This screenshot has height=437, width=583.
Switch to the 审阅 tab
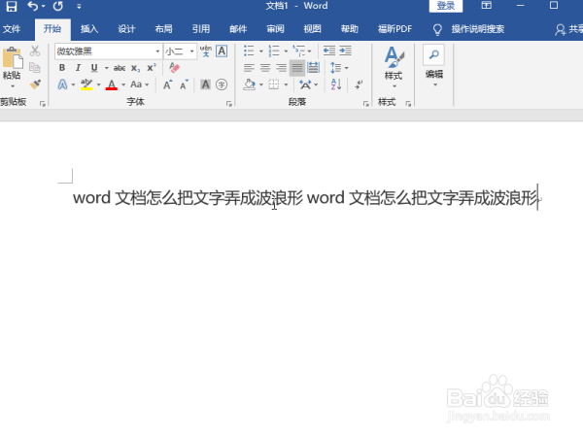(x=275, y=29)
